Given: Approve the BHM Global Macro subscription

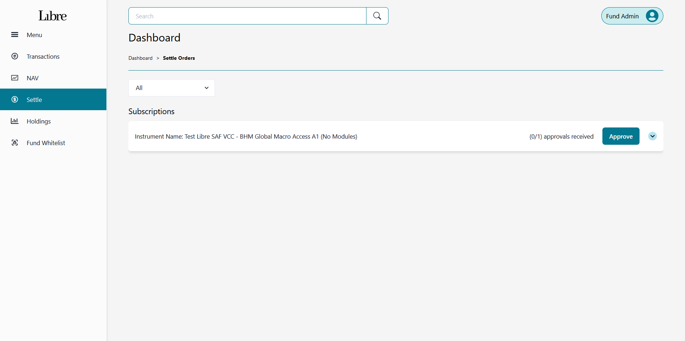Looking at the screenshot, I should (x=620, y=136).
